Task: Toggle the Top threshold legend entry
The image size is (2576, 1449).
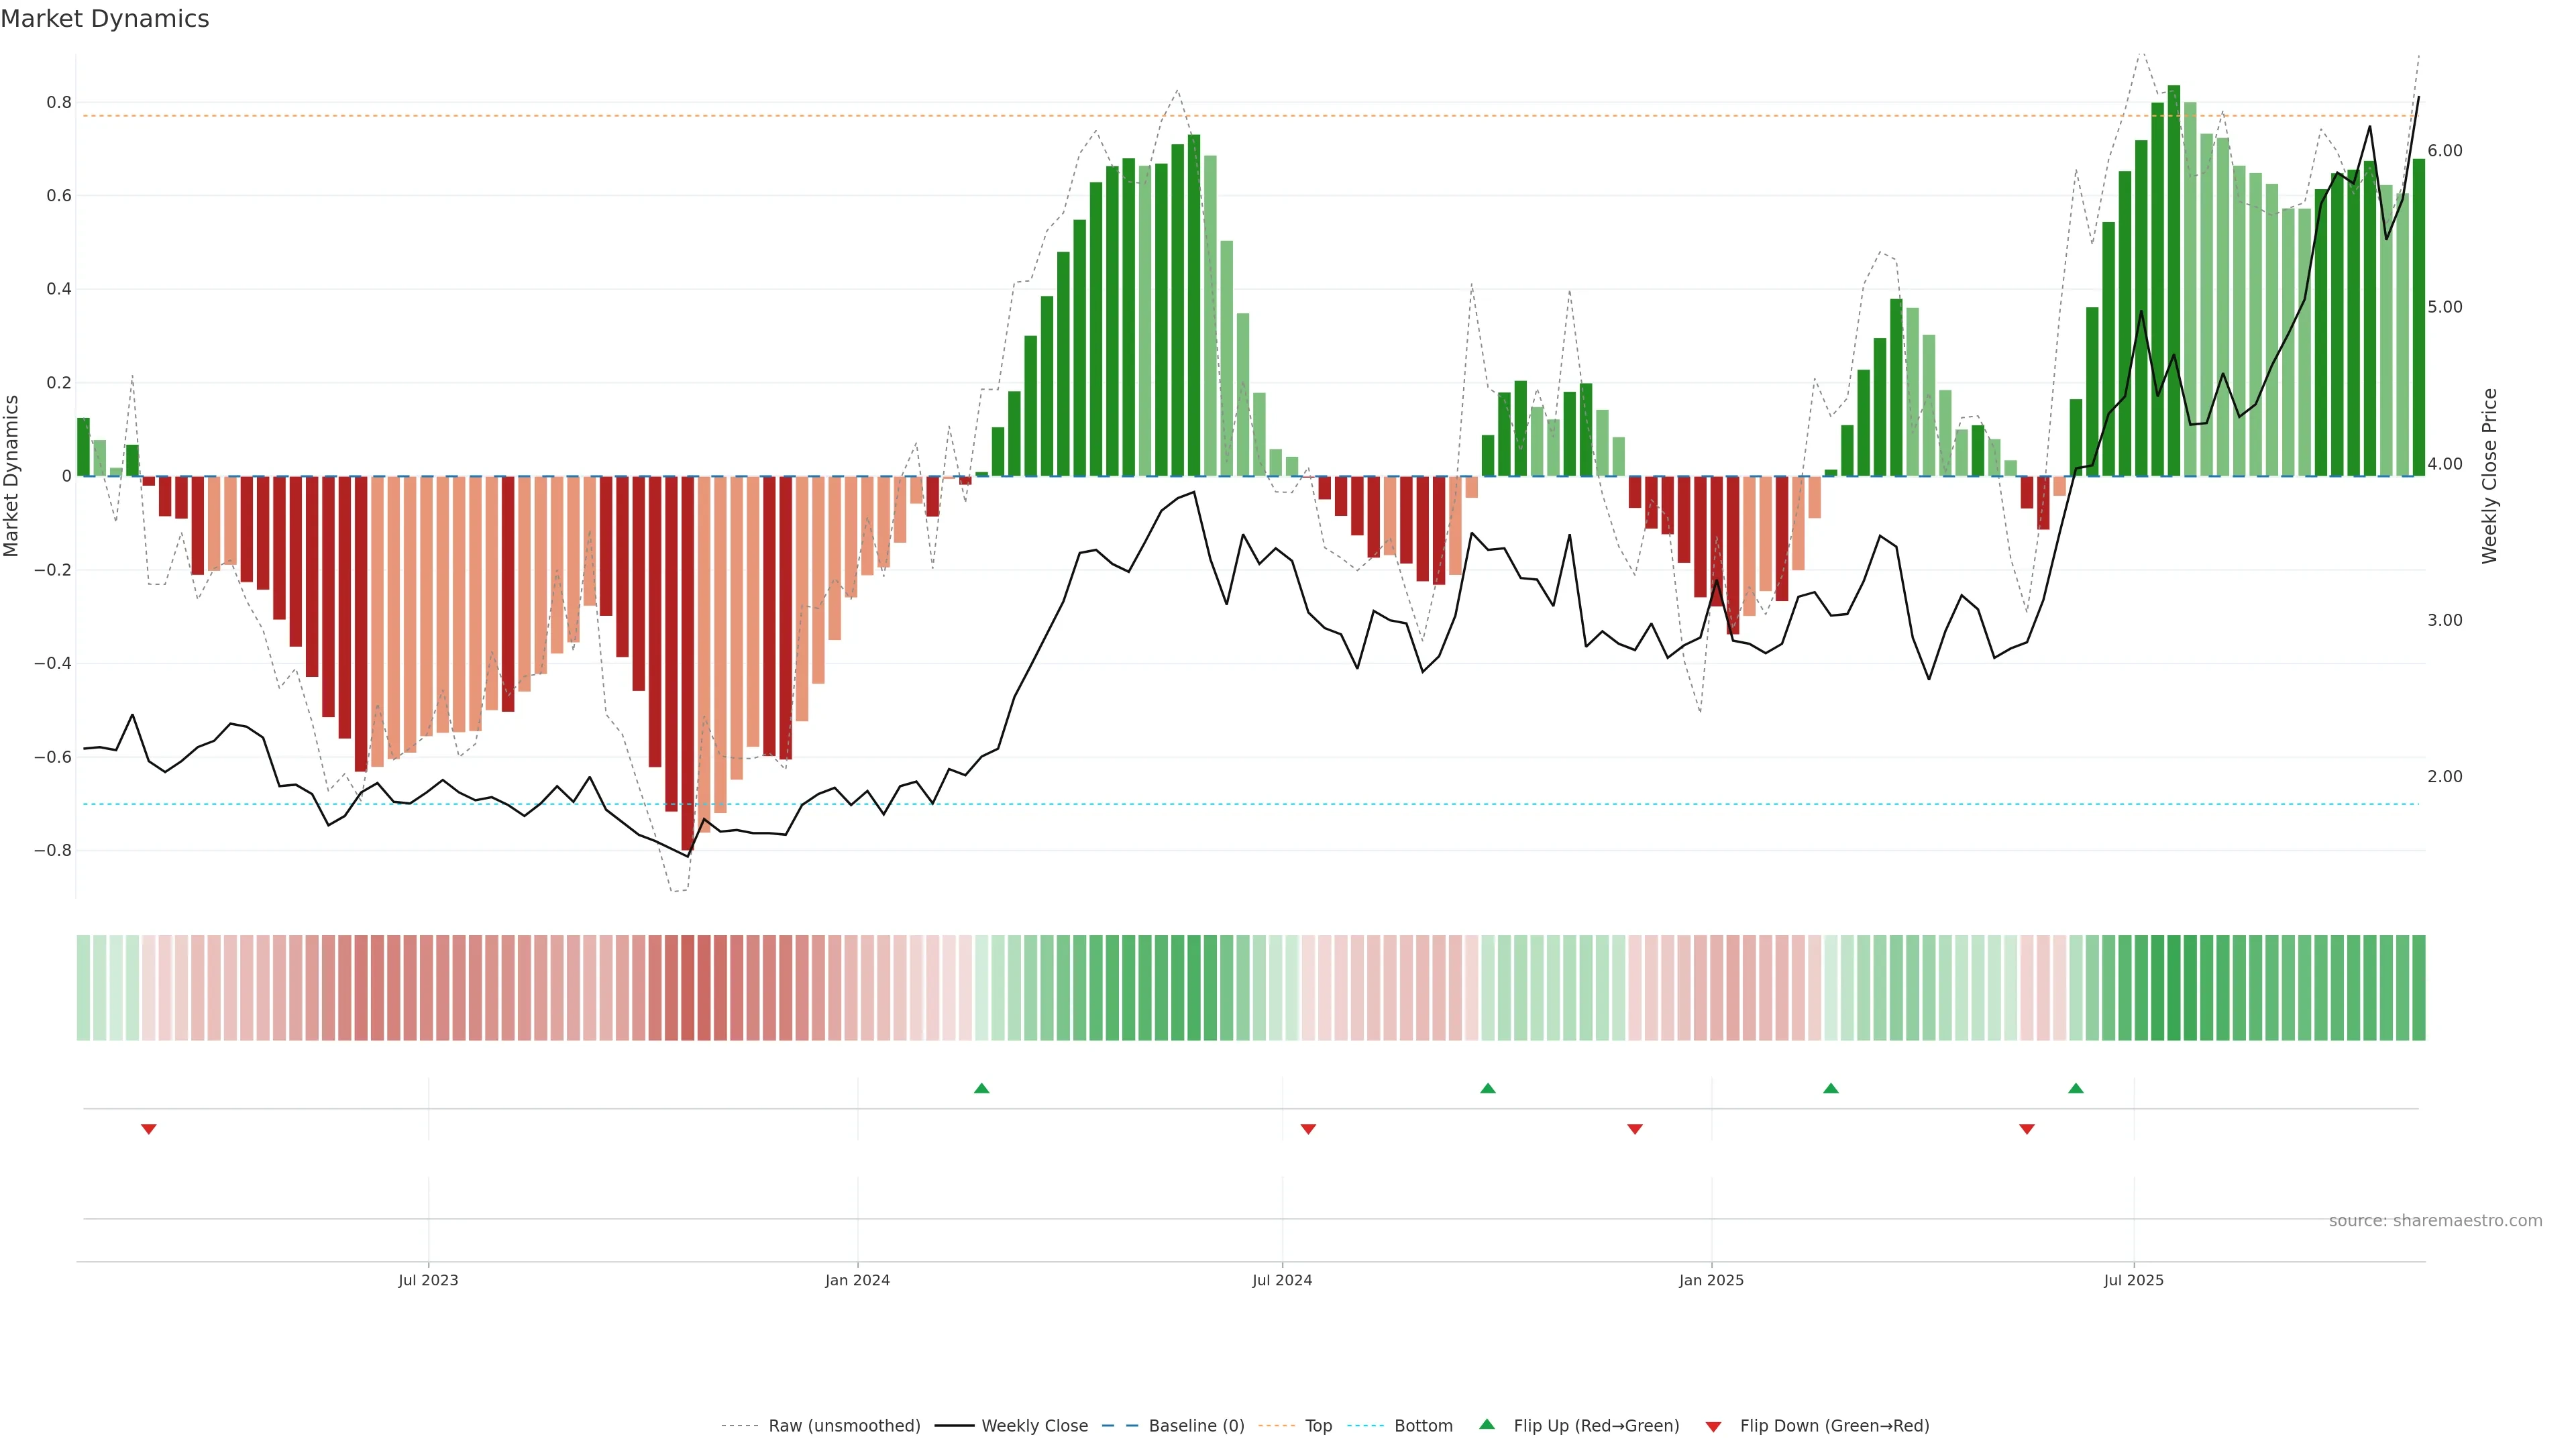Action: coord(1318,1426)
